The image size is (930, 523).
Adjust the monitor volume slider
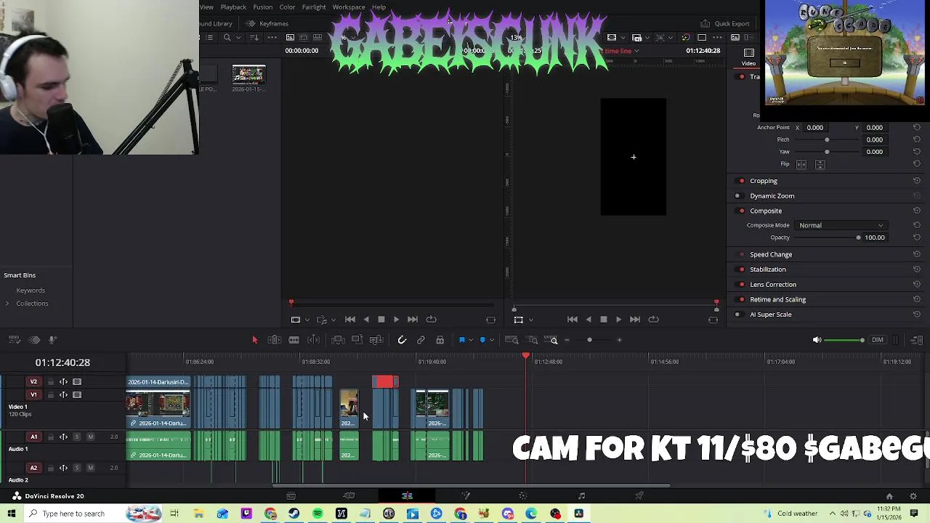point(845,340)
